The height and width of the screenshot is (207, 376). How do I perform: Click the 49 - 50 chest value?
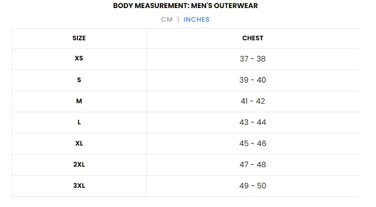pyautogui.click(x=253, y=186)
